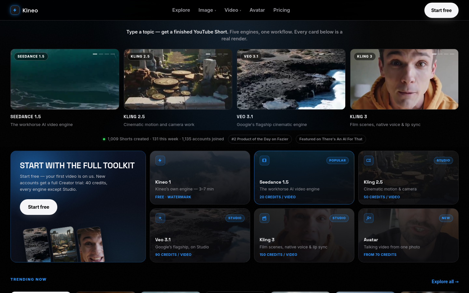Click the Google's flagship cinematic engine caption

click(272, 125)
